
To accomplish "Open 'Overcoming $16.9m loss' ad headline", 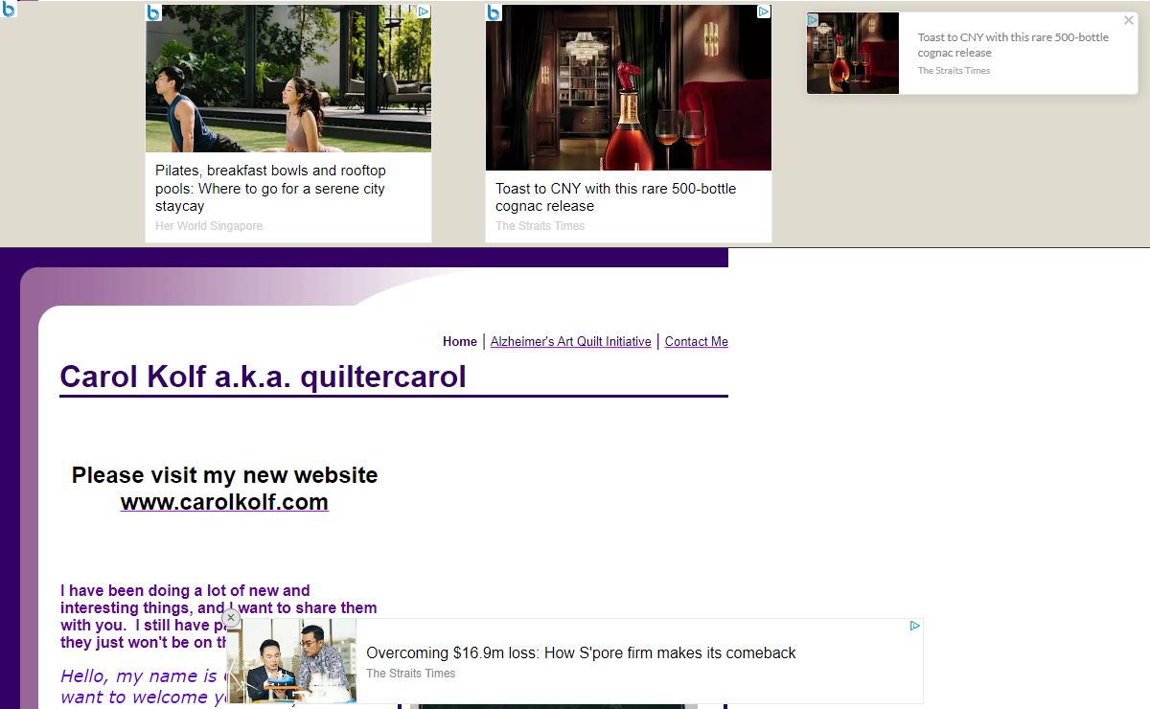I will [581, 652].
